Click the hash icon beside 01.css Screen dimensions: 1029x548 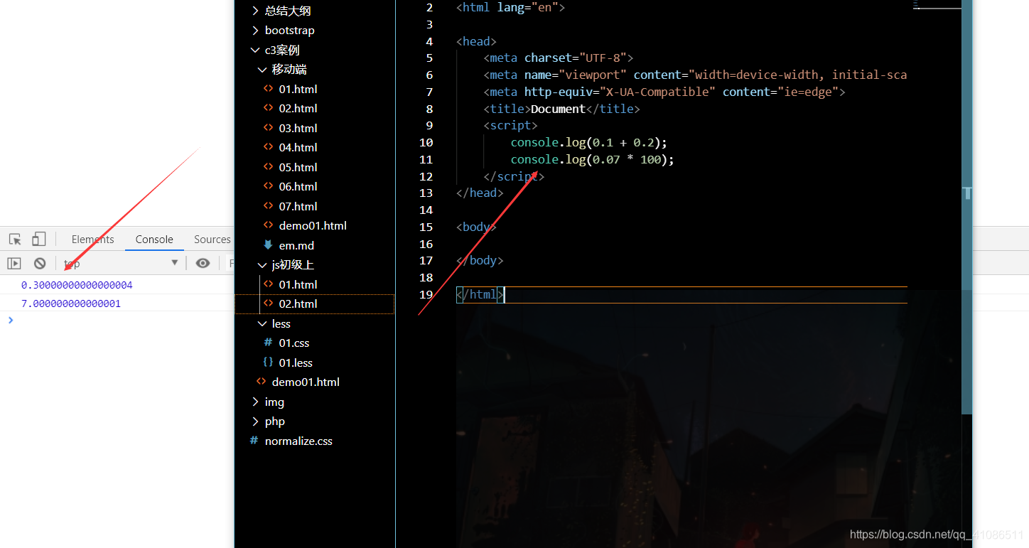[x=268, y=343]
